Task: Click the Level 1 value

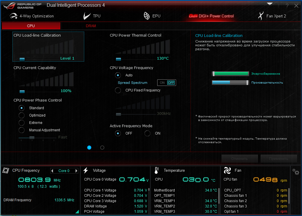Action: coord(67,58)
